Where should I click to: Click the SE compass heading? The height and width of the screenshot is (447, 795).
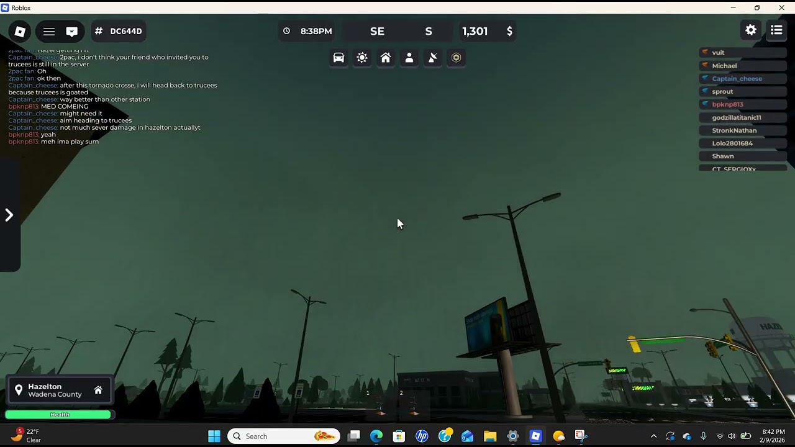377,31
